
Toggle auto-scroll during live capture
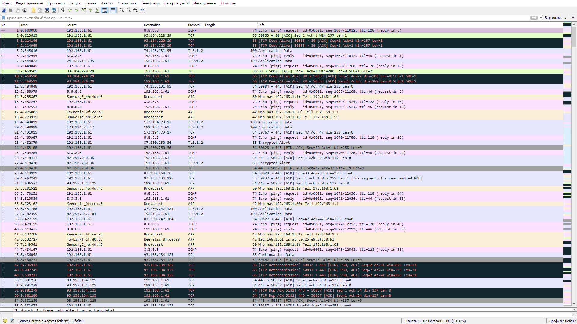point(105,10)
